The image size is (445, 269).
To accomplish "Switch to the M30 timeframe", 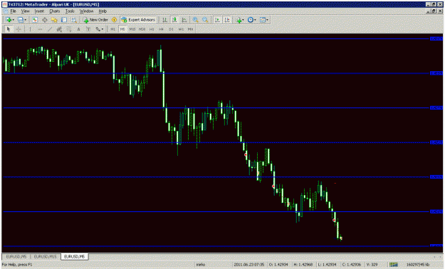I will 142,29.
